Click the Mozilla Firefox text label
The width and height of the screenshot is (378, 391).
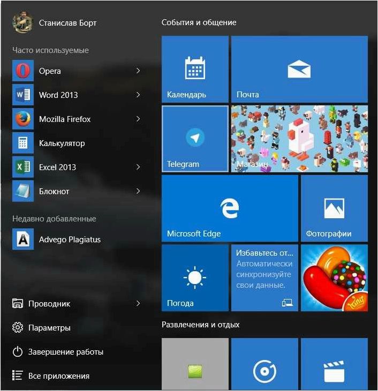coord(65,119)
